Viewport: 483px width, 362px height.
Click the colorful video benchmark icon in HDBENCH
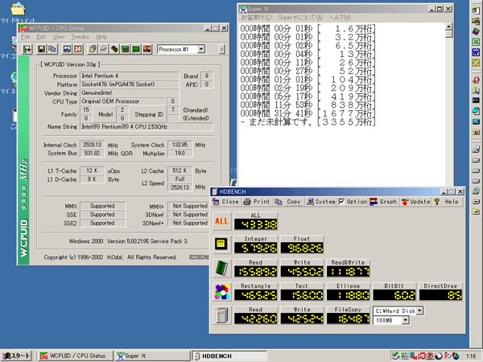tap(222, 291)
